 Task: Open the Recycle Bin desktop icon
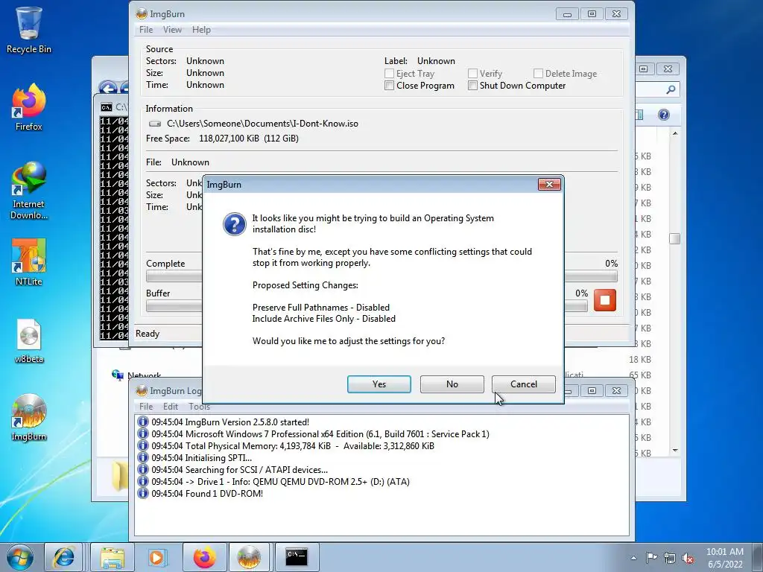(x=29, y=30)
